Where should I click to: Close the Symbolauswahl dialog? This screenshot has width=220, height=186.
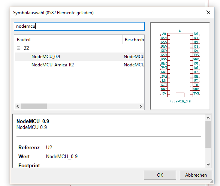tap(208, 12)
